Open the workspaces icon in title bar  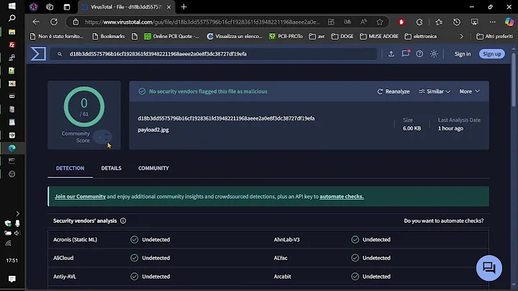tap(50, 7)
